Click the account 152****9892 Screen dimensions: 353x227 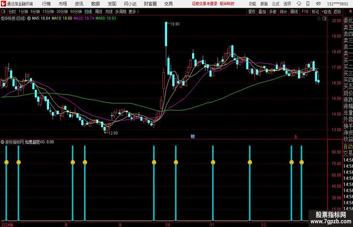pos(337,4)
